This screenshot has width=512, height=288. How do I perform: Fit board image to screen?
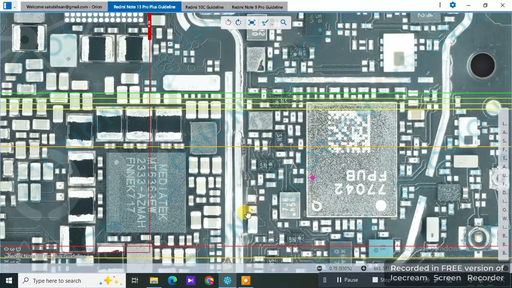[x=252, y=22]
